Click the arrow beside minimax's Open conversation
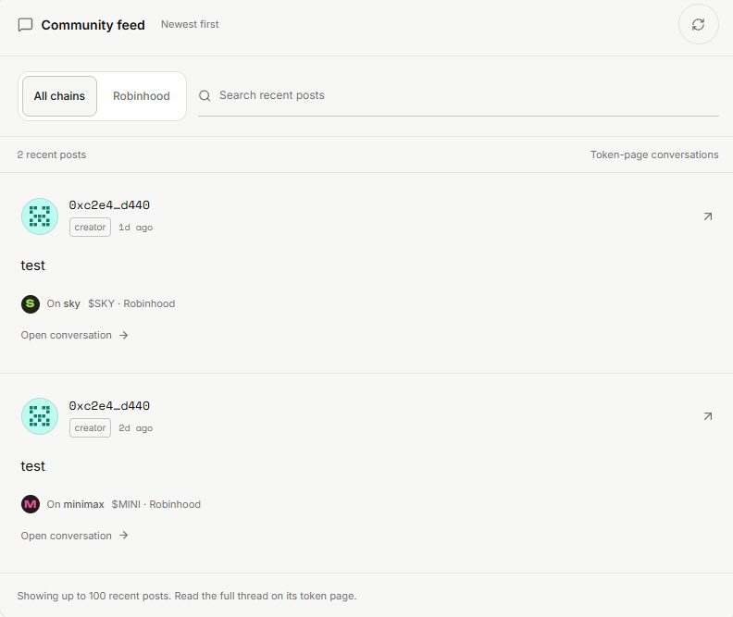This screenshot has height=617, width=733. pyautogui.click(x=123, y=536)
